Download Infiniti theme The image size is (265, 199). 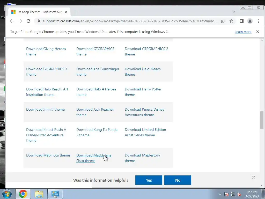point(45,109)
